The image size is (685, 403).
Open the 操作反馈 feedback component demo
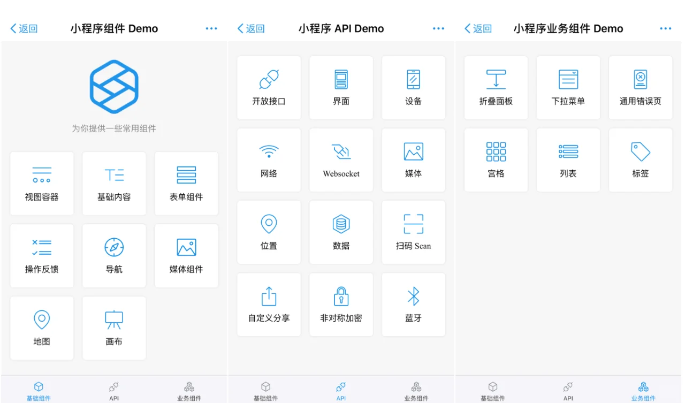tap(42, 256)
